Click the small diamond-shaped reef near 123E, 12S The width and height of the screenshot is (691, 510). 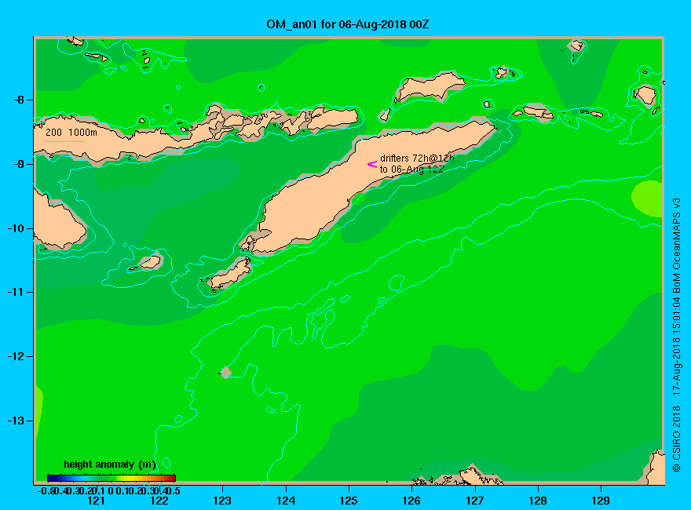(x=226, y=372)
